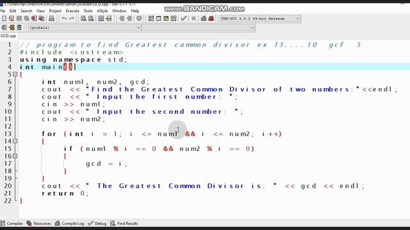The image size is (410, 230).
Task: Click the Unindent toolbar icon
Action: click(x=129, y=19)
